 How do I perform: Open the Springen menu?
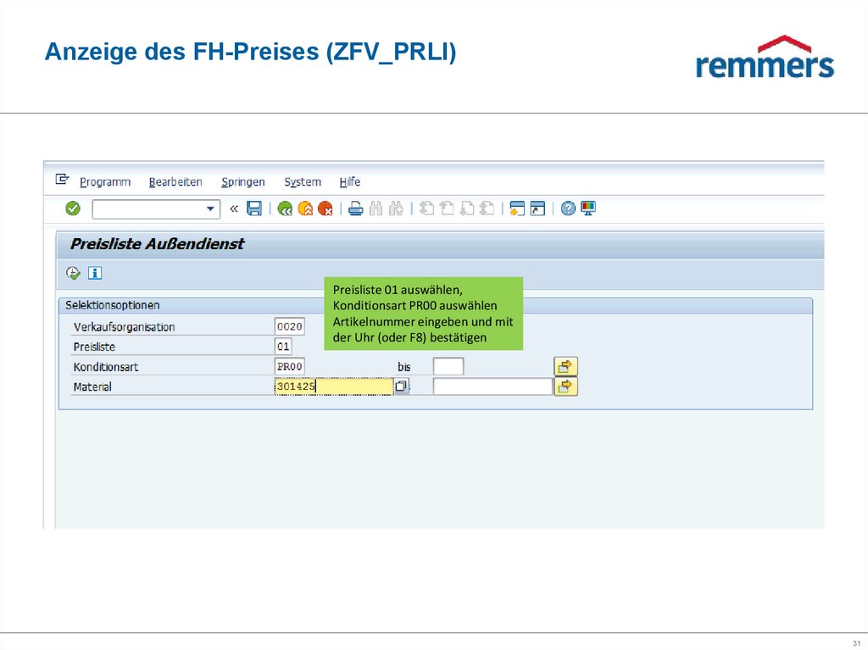click(243, 181)
